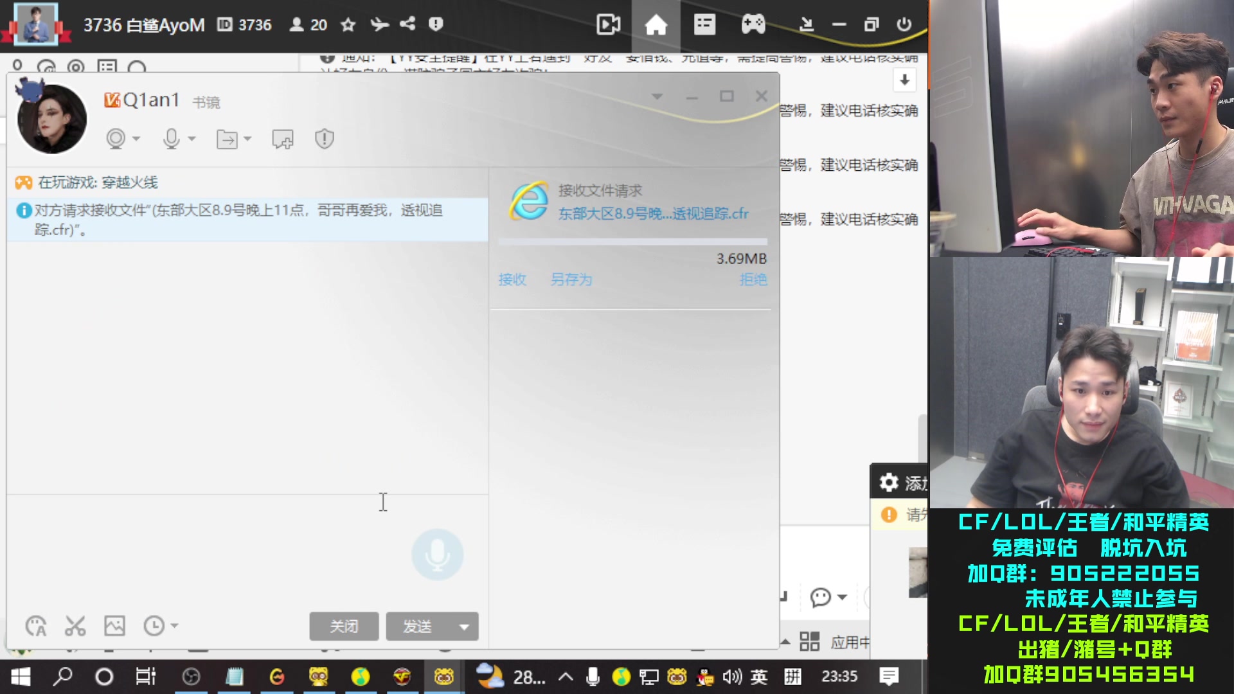The image size is (1234, 694).
Task: Start a voice call using the microphone icon
Action: coord(172,139)
